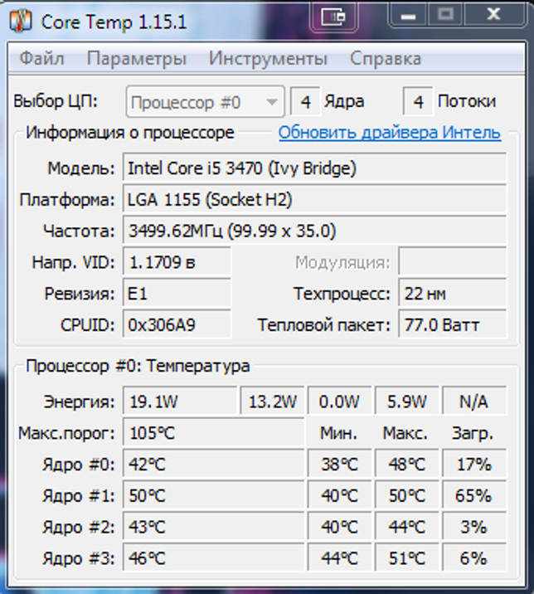Click the power value 5.9W

point(407,402)
